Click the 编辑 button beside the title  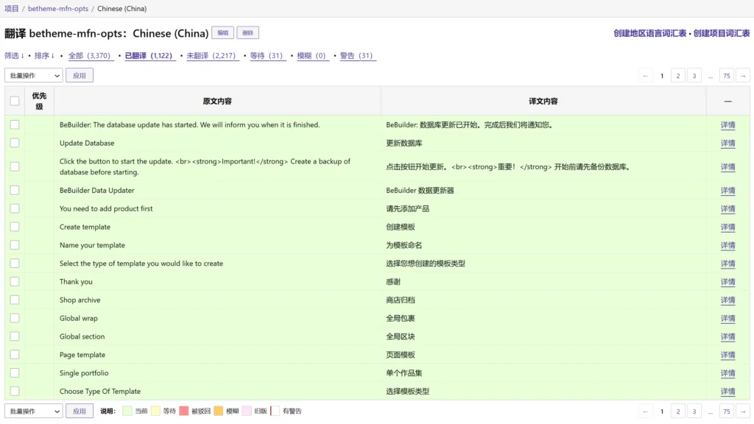point(222,33)
